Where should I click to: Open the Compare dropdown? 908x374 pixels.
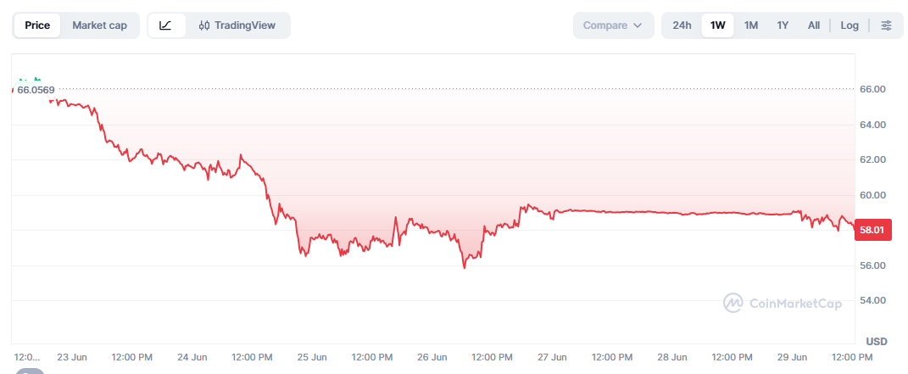point(613,25)
